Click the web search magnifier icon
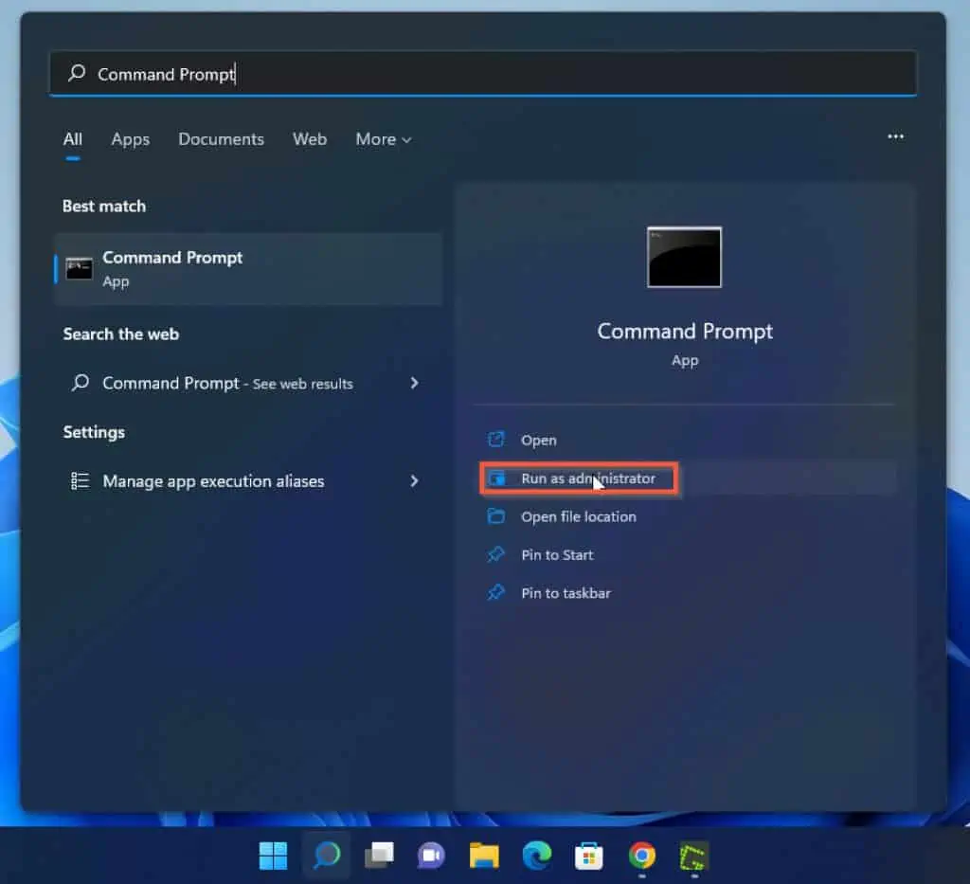The width and height of the screenshot is (970, 884). pyautogui.click(x=81, y=383)
